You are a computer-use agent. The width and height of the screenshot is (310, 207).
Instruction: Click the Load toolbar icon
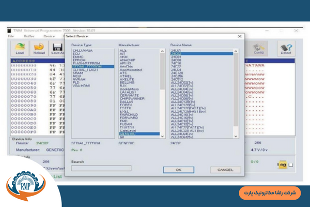pos(19,48)
